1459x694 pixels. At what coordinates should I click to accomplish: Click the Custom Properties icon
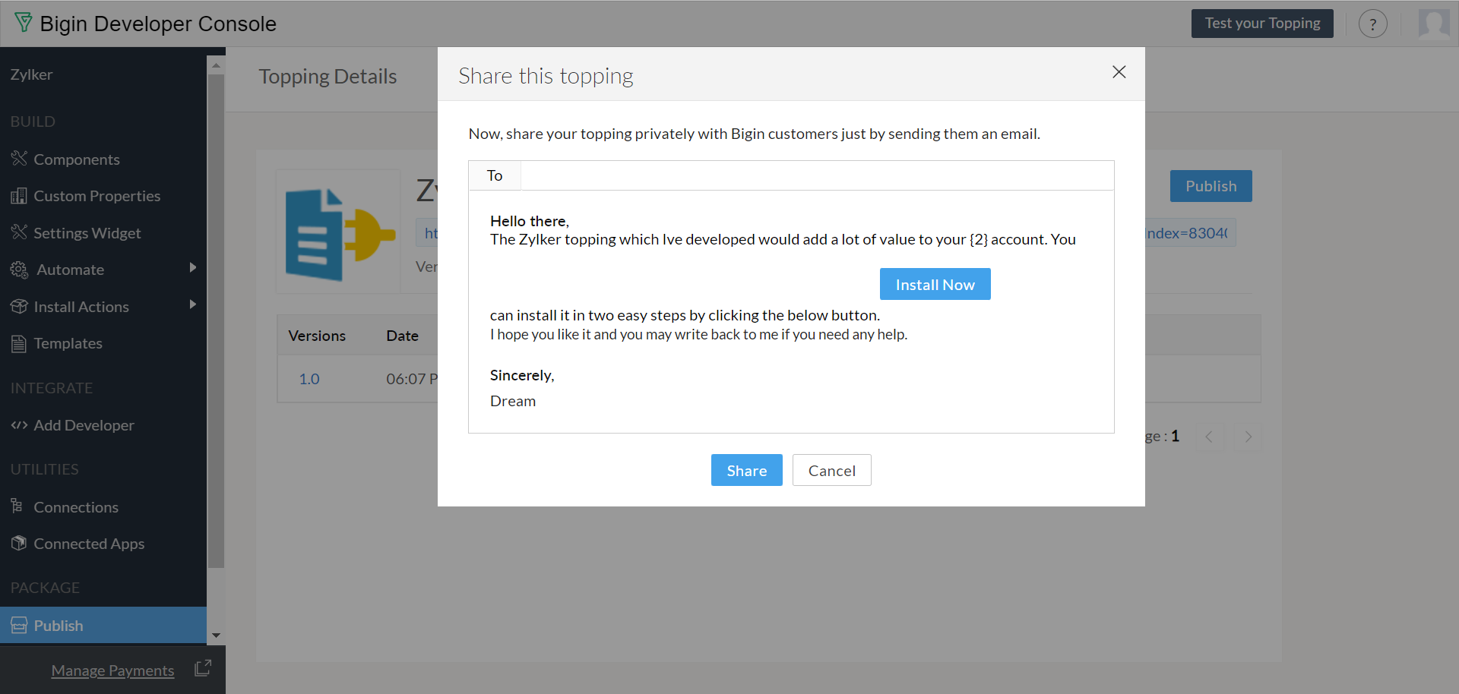19,196
